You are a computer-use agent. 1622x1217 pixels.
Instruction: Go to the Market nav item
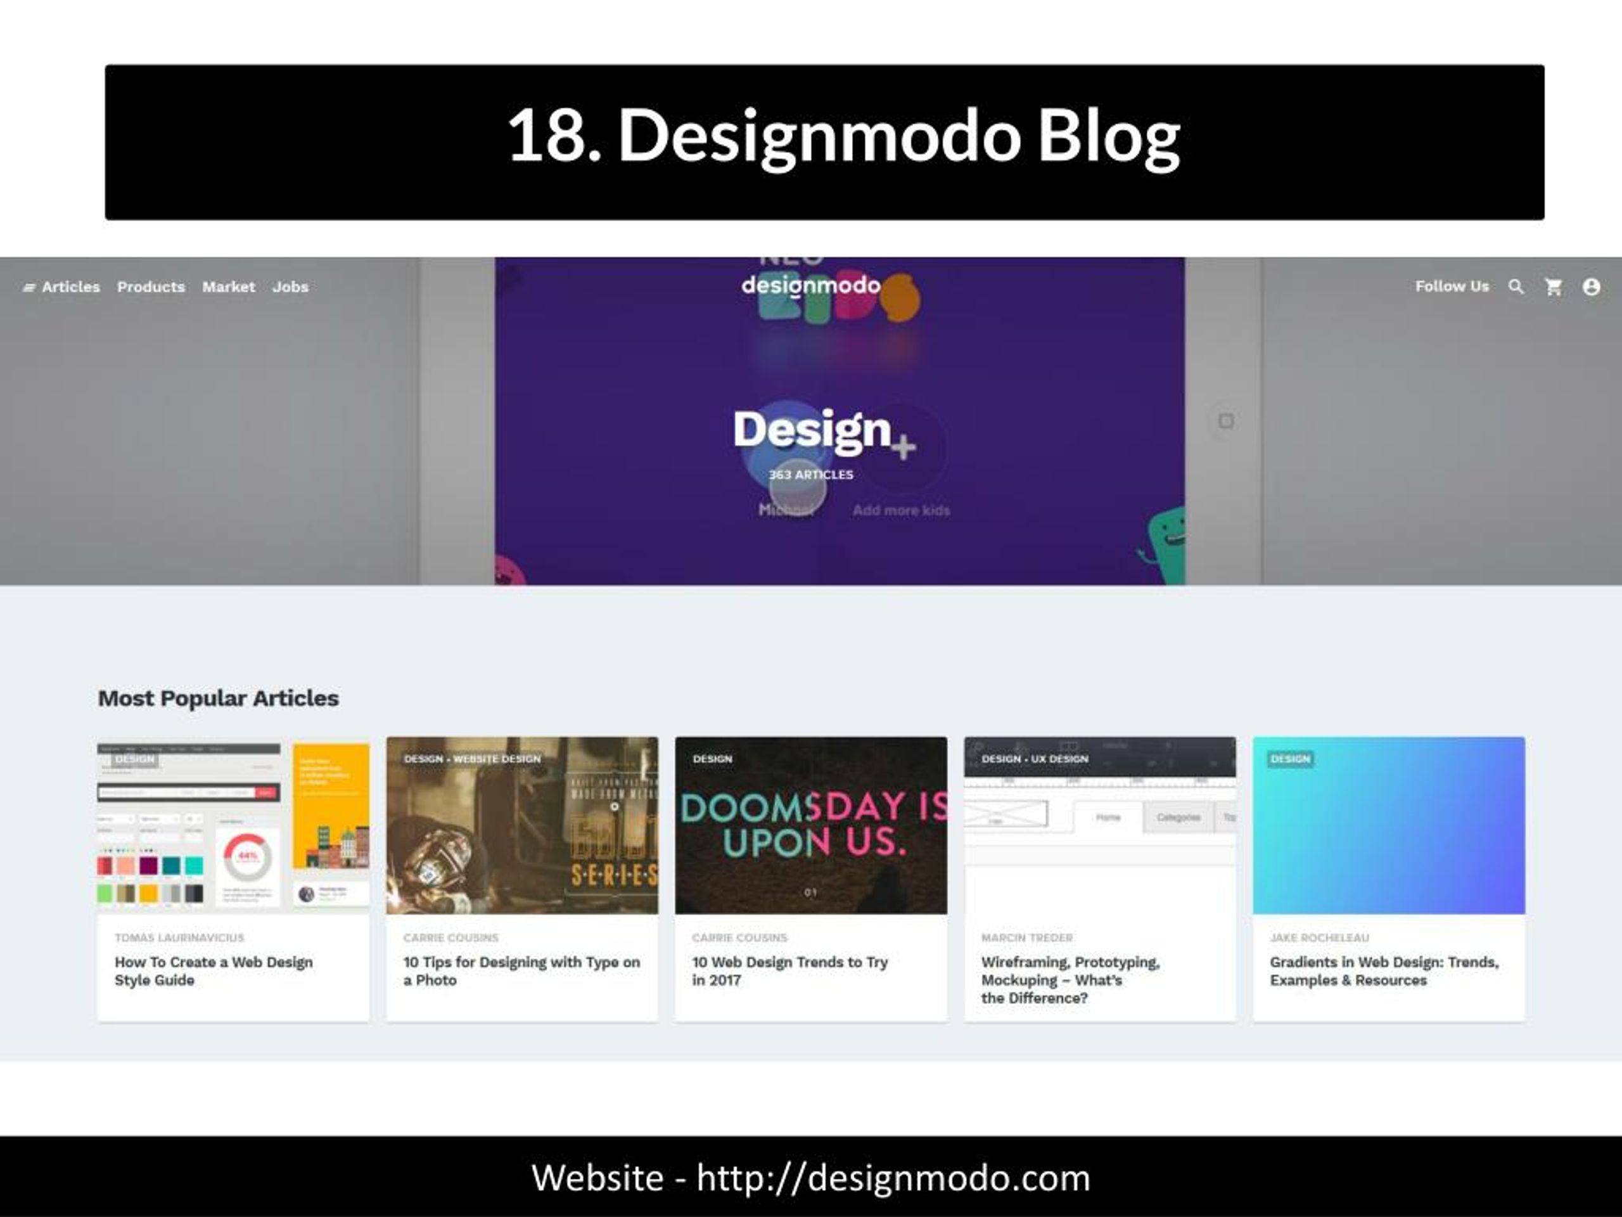point(229,287)
